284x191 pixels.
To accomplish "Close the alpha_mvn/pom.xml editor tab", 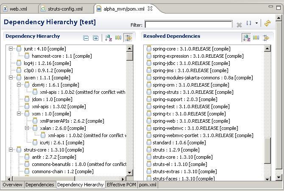I will tap(149, 8).
